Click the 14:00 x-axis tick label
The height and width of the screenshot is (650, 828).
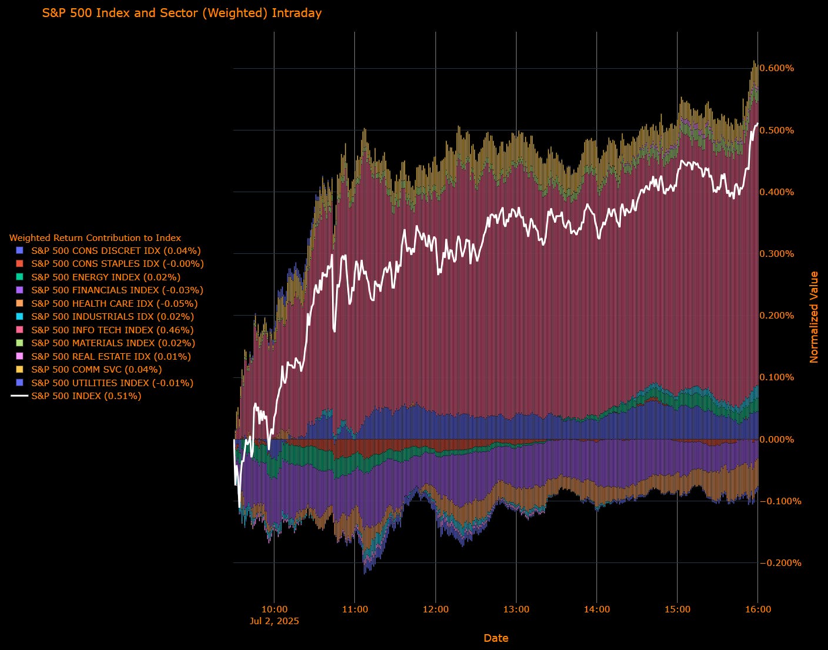597,609
